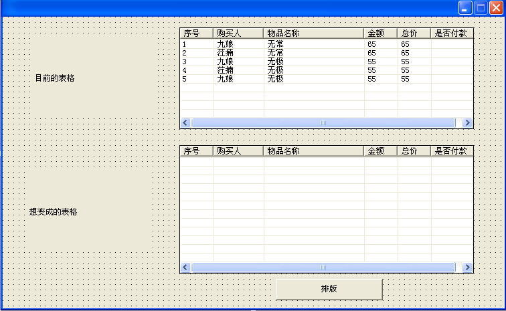Click left scroll arrow of the bottom table
506x311 pixels.
click(x=185, y=267)
